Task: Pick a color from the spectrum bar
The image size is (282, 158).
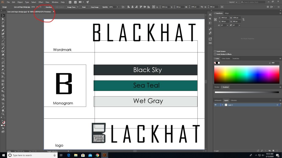Action: pos(246,74)
